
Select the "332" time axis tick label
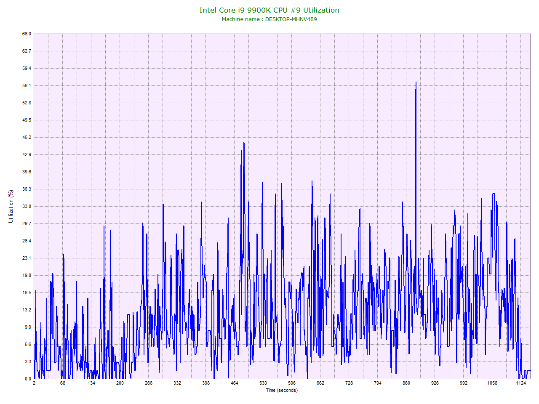click(x=177, y=383)
